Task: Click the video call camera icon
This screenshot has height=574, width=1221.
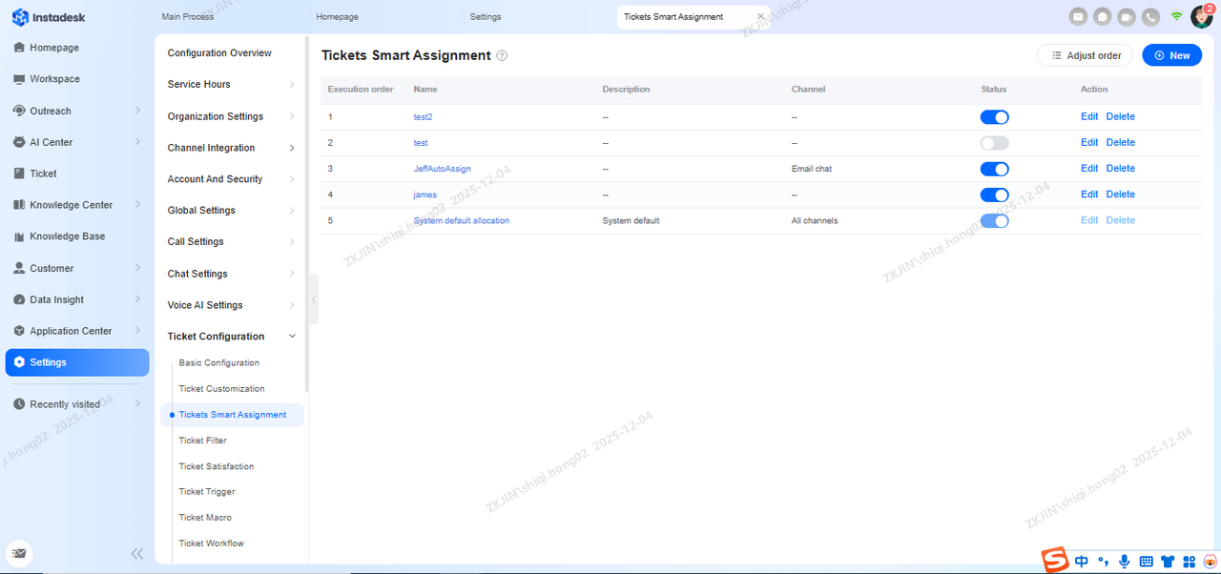Action: tap(1127, 16)
